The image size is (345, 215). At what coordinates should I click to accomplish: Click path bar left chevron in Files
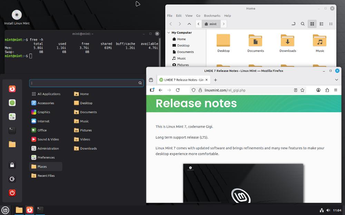pyautogui.click(x=198, y=24)
